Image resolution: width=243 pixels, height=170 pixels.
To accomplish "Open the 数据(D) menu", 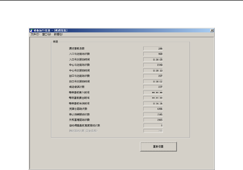I will (58, 34).
